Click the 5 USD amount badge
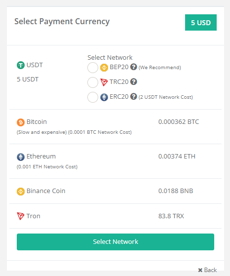This screenshot has height=276, width=230. tap(201, 23)
